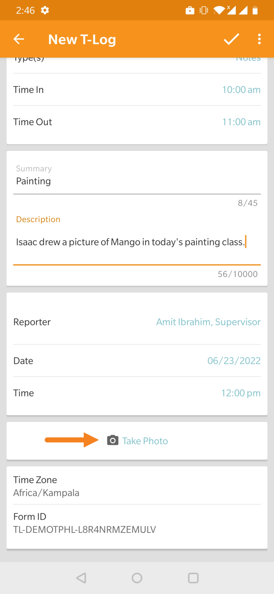Tap the settings gear in status bar
The width and height of the screenshot is (274, 594).
coord(45,10)
